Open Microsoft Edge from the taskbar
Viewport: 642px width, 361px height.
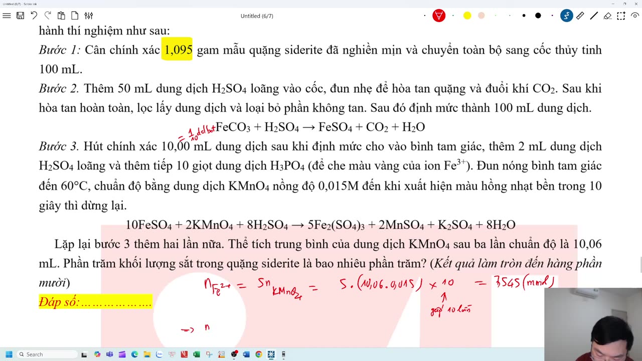coord(134,354)
